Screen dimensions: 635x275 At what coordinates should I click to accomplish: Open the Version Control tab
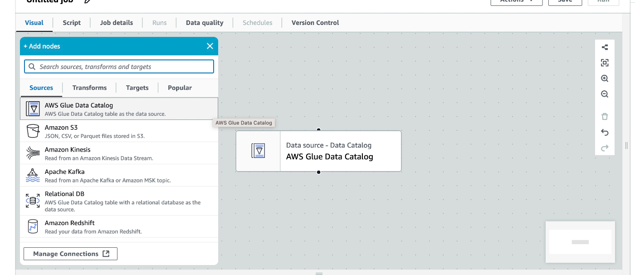[315, 23]
